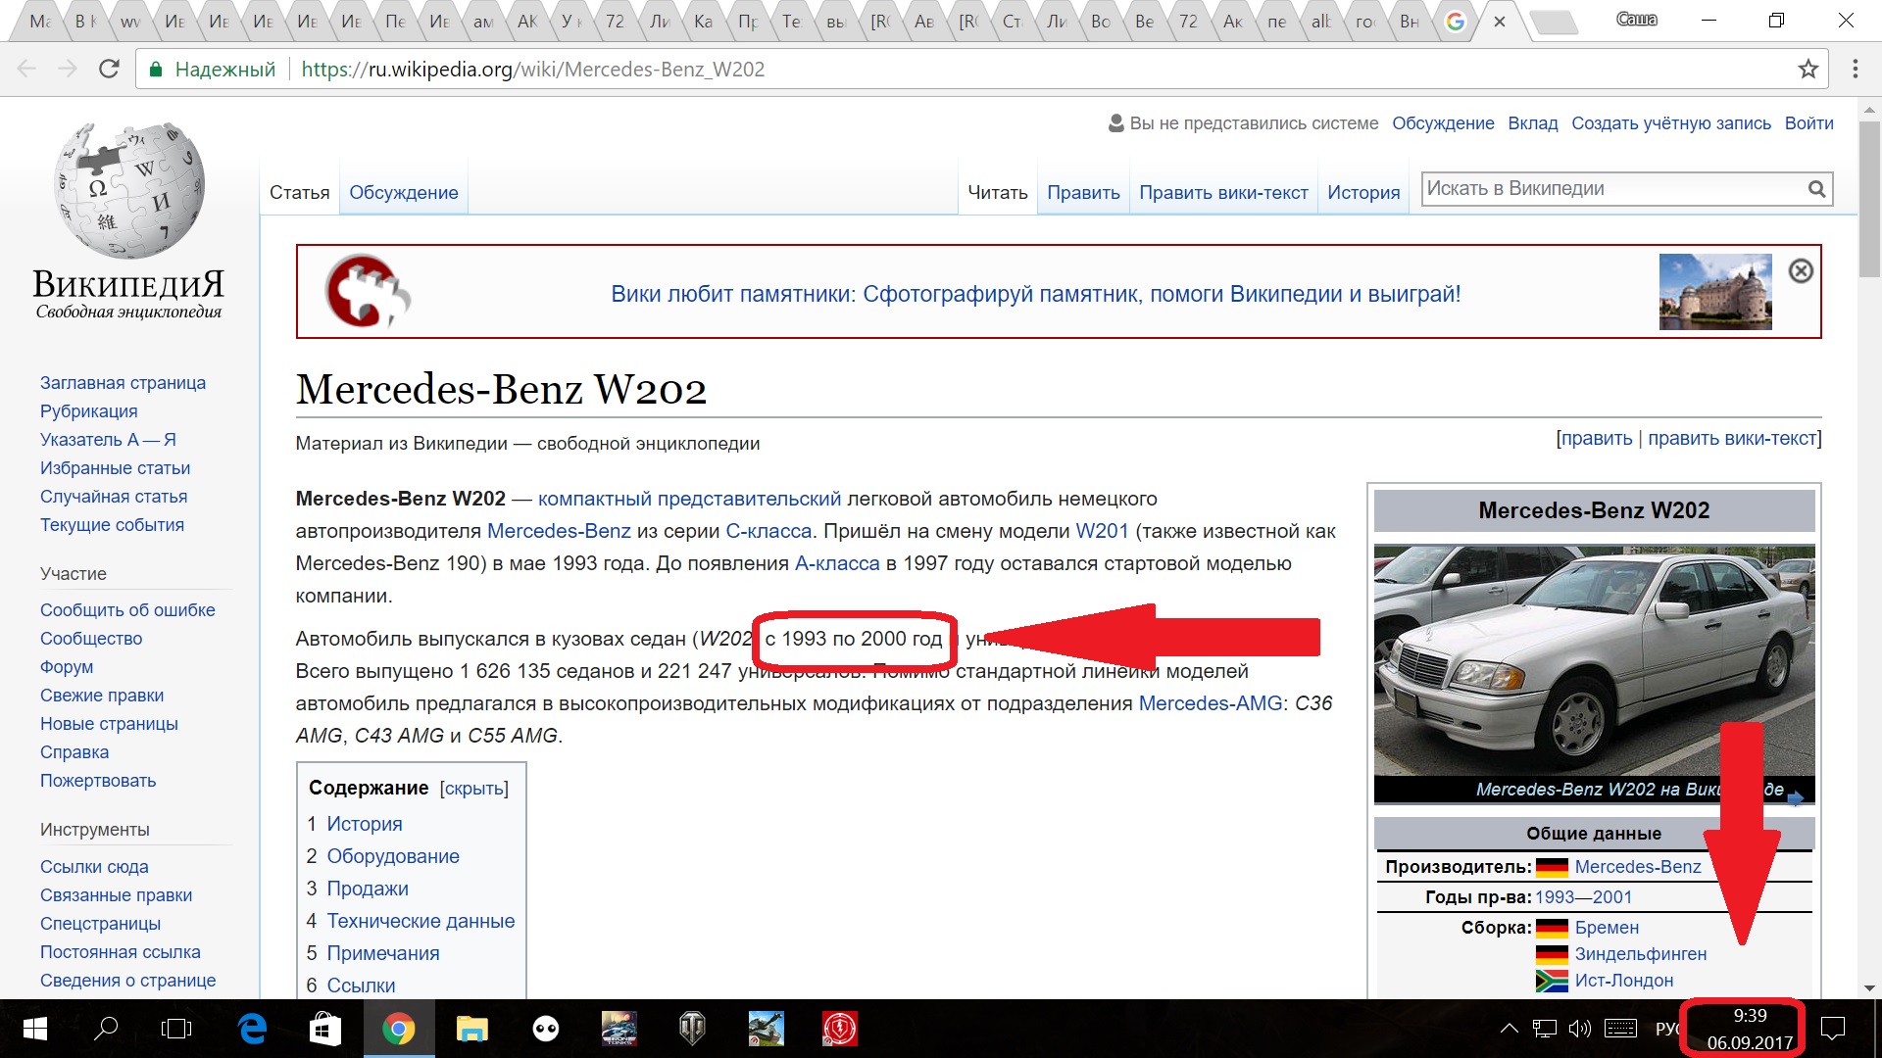The image size is (1882, 1058).
Task: Click the Wikipedia search magnifier icon
Action: (x=1816, y=189)
